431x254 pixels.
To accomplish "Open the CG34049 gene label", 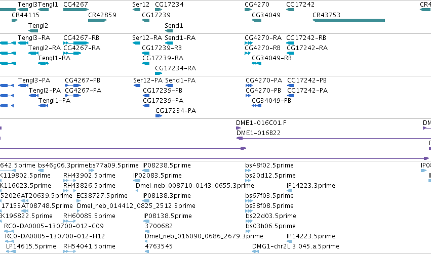I will pyautogui.click(x=266, y=15).
